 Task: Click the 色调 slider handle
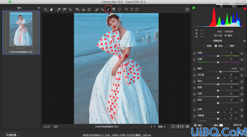coord(218,62)
